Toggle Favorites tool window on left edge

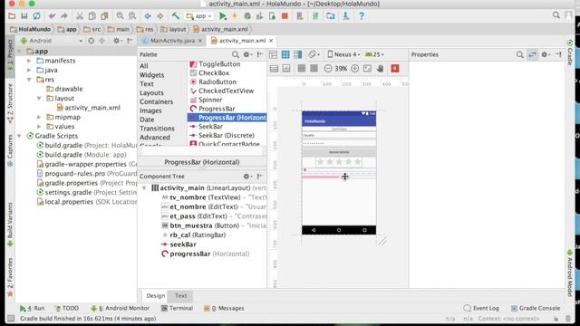10,277
